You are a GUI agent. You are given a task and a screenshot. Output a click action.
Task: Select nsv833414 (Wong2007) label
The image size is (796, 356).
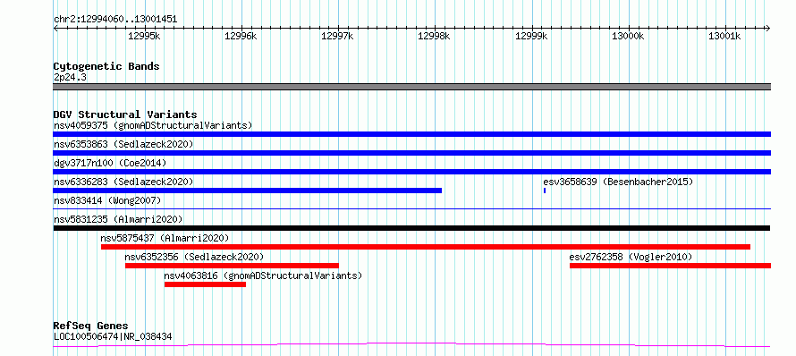pyautogui.click(x=107, y=200)
